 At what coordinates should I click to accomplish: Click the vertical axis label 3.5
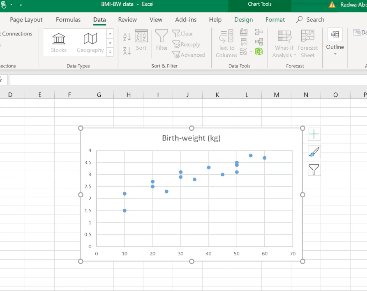[88, 162]
